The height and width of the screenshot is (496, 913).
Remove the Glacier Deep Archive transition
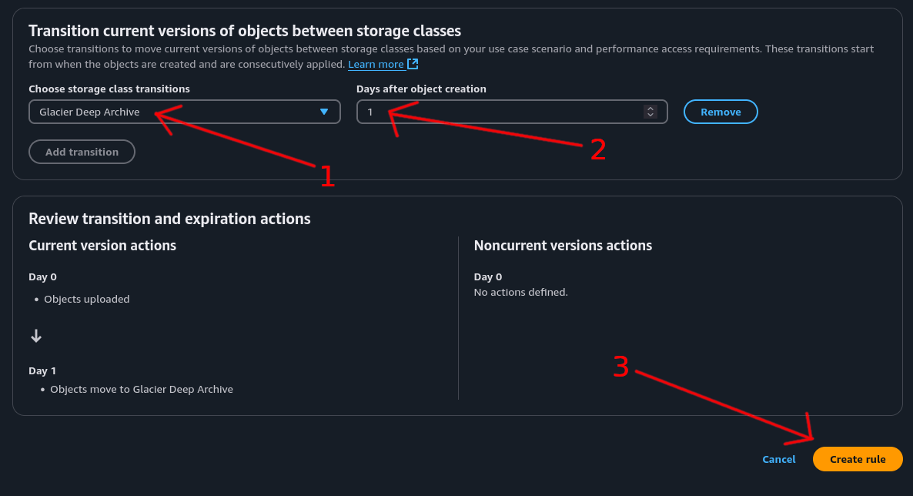click(721, 112)
